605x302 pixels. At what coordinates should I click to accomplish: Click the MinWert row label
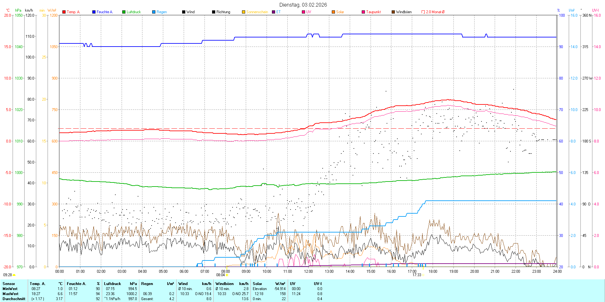tap(10, 289)
